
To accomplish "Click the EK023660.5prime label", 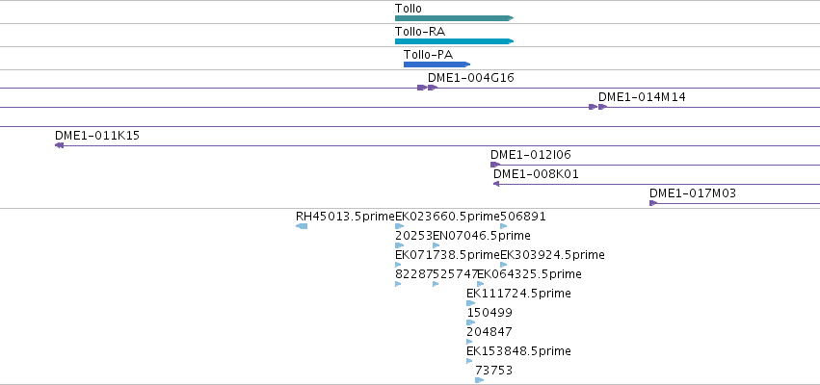I will (448, 217).
